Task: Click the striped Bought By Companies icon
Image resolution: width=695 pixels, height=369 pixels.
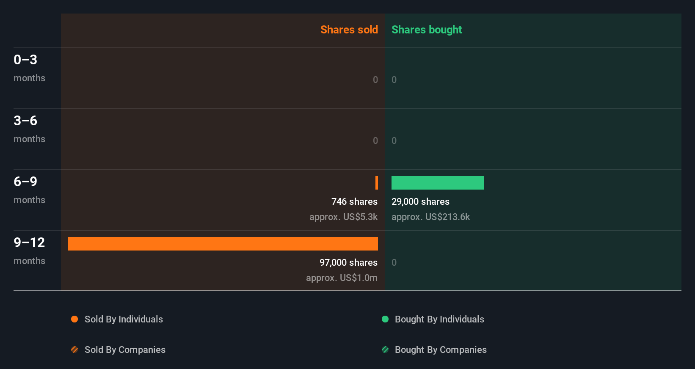Action: pos(385,350)
